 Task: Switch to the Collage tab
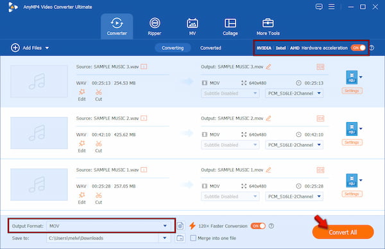pos(230,26)
